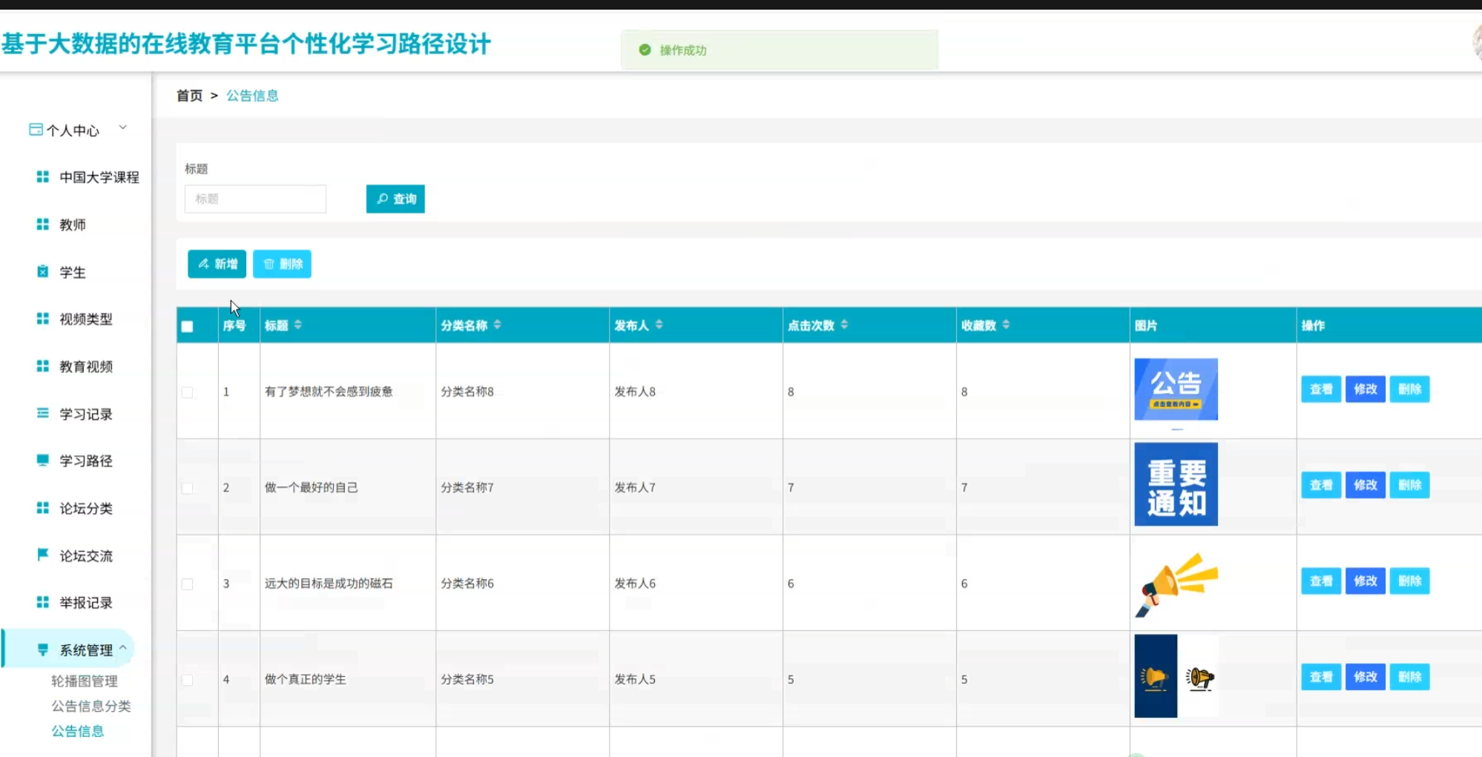Open the 重要通知 thumbnail in row 2

[x=1176, y=484]
